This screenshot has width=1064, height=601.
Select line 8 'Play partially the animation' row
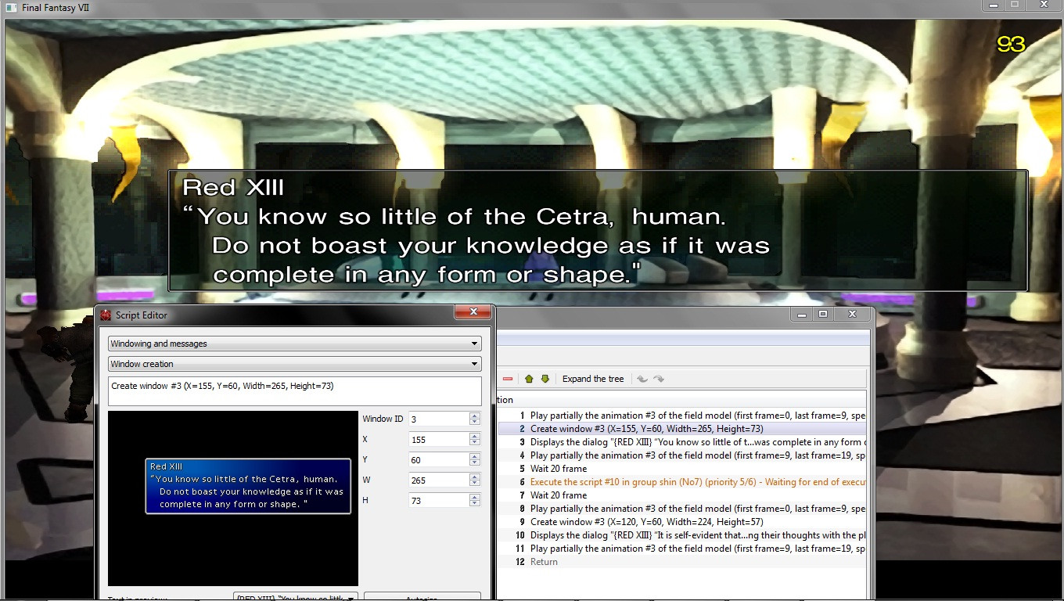(x=682, y=509)
